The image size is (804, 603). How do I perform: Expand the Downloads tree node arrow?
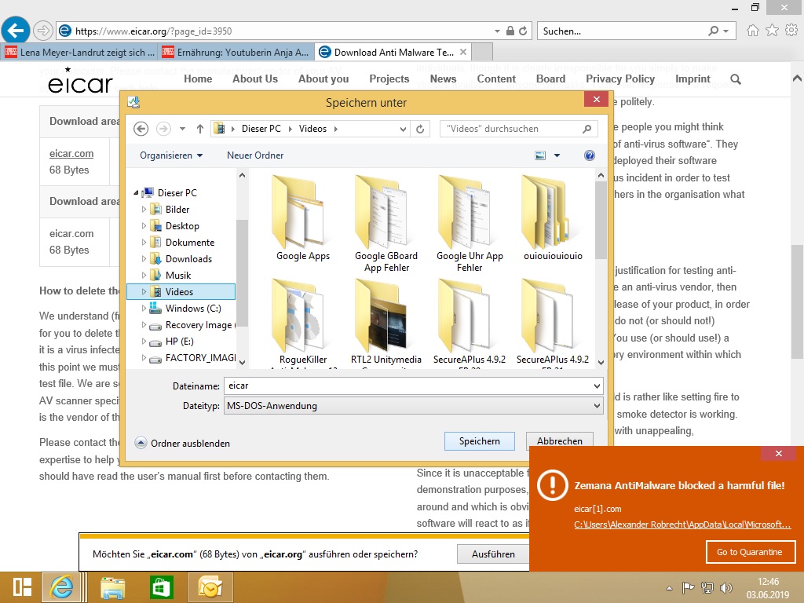pos(144,259)
